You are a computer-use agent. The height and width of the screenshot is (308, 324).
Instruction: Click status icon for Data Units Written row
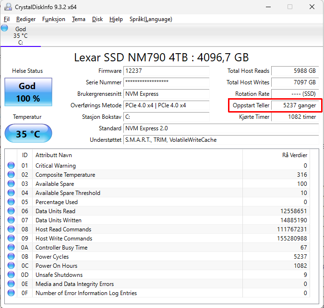point(11,220)
